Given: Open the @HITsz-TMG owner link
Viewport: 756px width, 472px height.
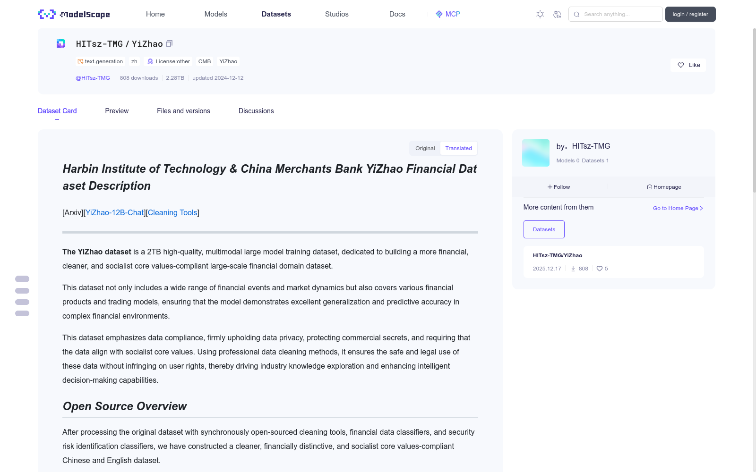Looking at the screenshot, I should [93, 78].
